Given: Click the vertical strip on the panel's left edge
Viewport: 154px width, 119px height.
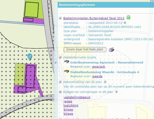Looking at the screenshot, I should tap(56, 60).
